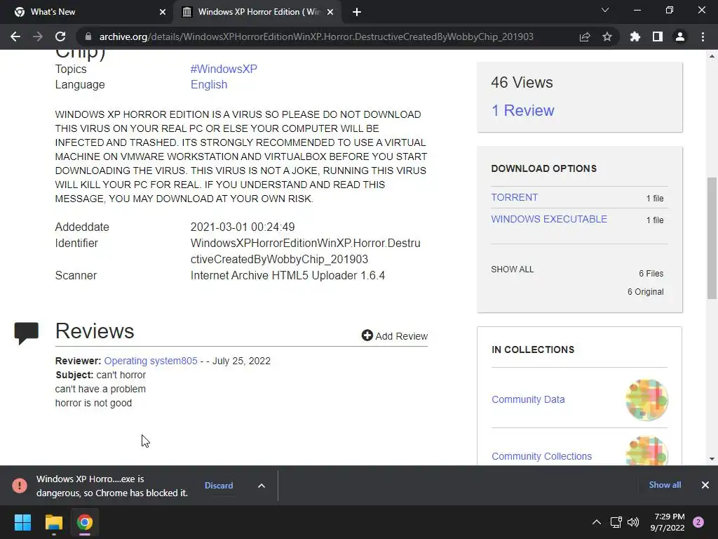718x539 pixels.
Task: Click the 6 Original count
Action: [x=645, y=292]
